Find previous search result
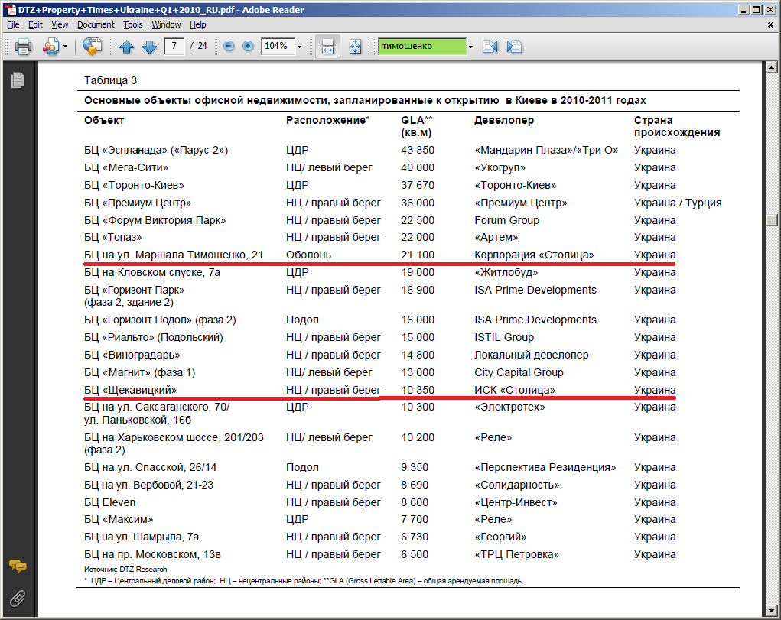The width and height of the screenshot is (781, 620). 490,47
